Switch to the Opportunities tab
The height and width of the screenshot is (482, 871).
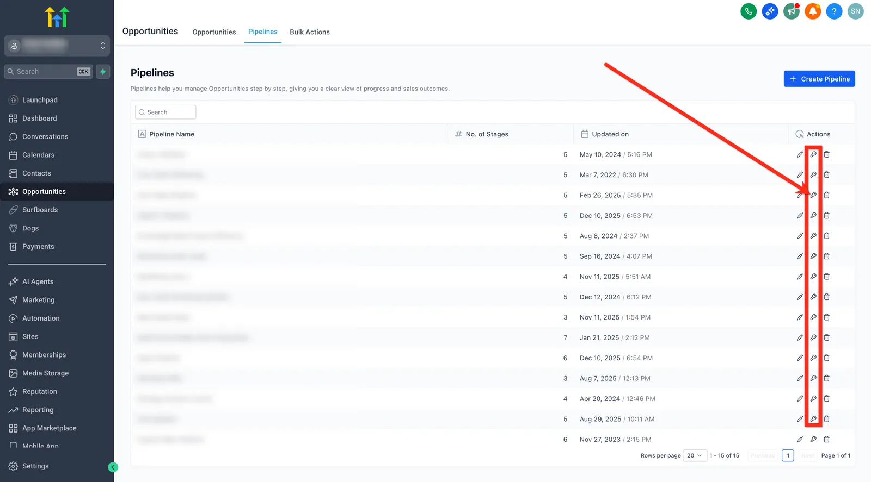(214, 32)
